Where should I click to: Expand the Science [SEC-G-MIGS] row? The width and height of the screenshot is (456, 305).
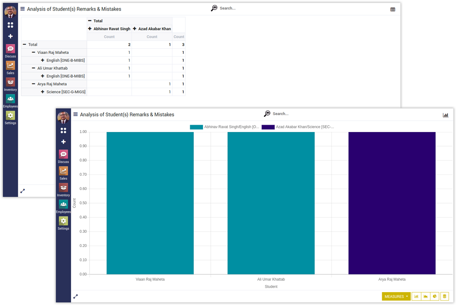(x=42, y=92)
